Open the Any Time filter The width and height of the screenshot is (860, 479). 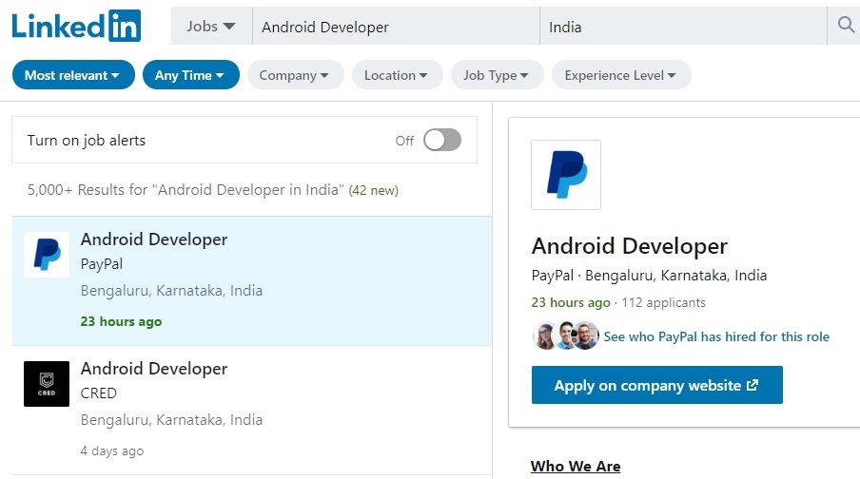coord(190,75)
